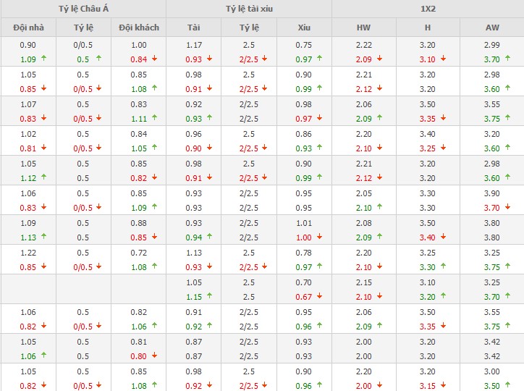Select the HW column header

pyautogui.click(x=363, y=28)
